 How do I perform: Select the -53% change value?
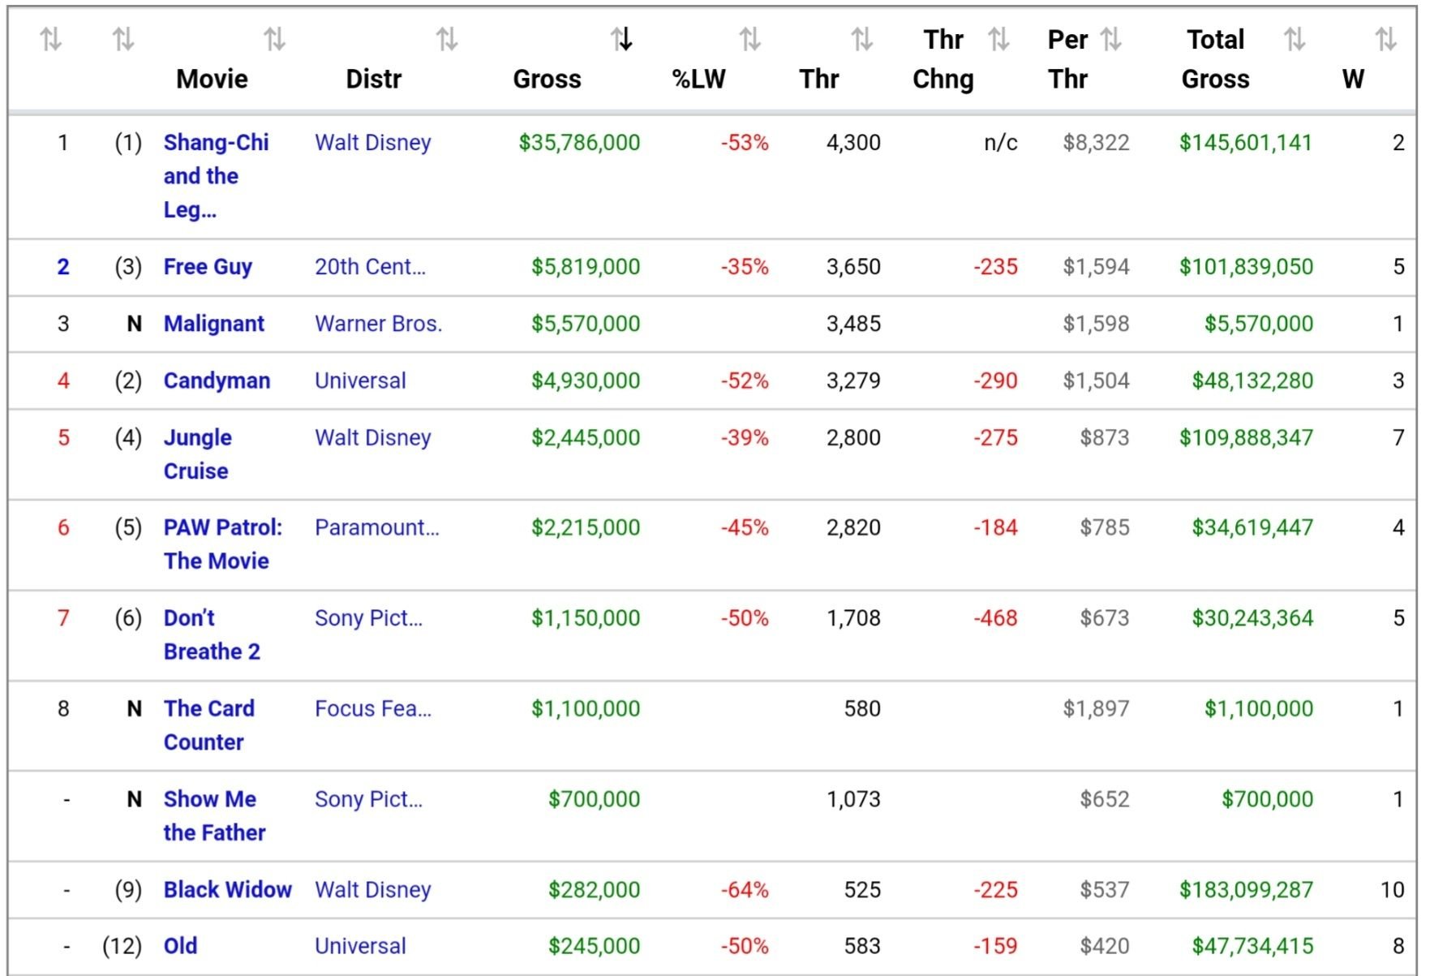click(x=745, y=143)
